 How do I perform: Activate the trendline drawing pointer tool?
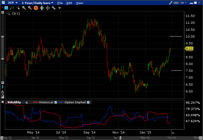tap(18, 8)
